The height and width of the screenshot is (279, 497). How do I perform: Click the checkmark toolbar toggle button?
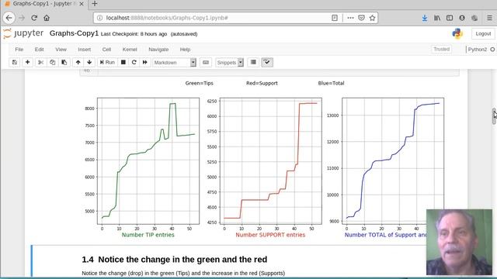pos(267,62)
